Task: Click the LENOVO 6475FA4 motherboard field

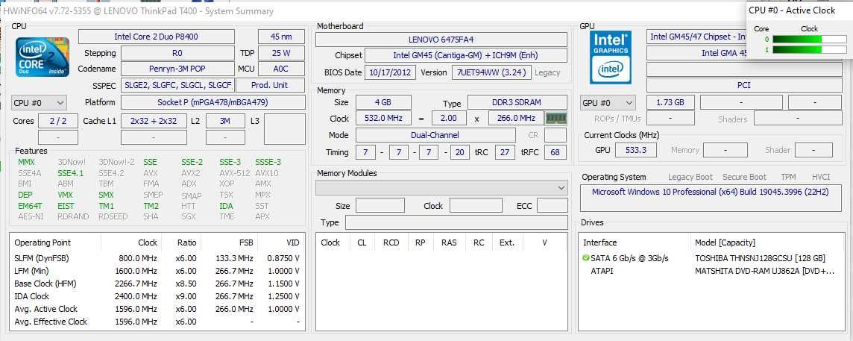Action: (x=441, y=40)
